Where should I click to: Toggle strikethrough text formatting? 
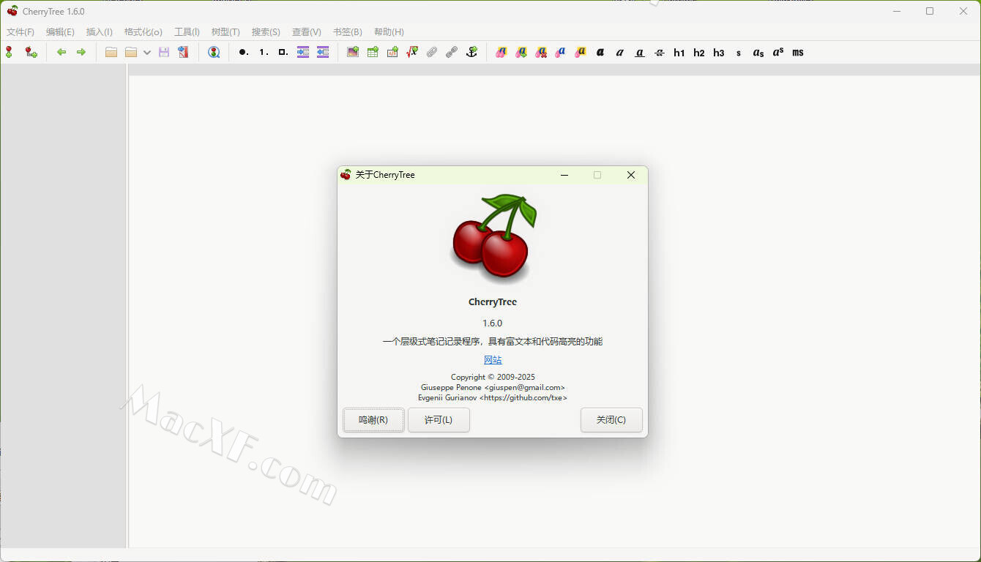[x=660, y=52]
